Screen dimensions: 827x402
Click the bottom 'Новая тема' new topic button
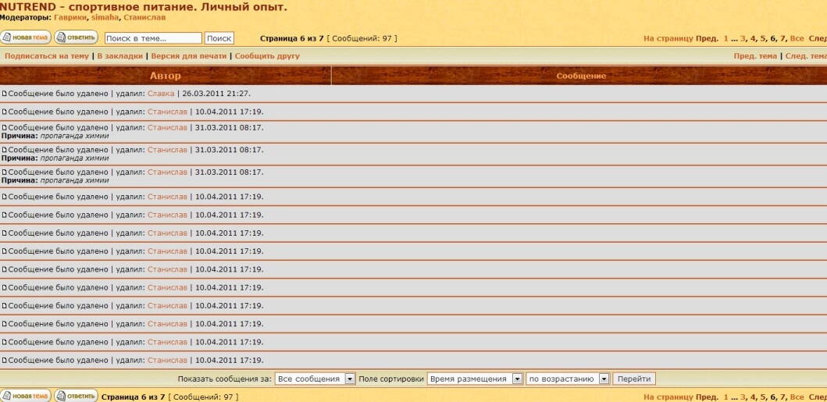26,396
